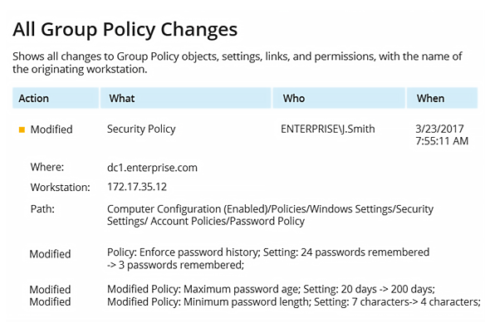Viewport: 490px width, 328px height.
Task: Click the All Group Policy Changes title
Action: point(125,30)
